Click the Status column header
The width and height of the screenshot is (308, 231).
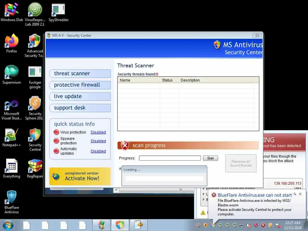click(x=169, y=80)
